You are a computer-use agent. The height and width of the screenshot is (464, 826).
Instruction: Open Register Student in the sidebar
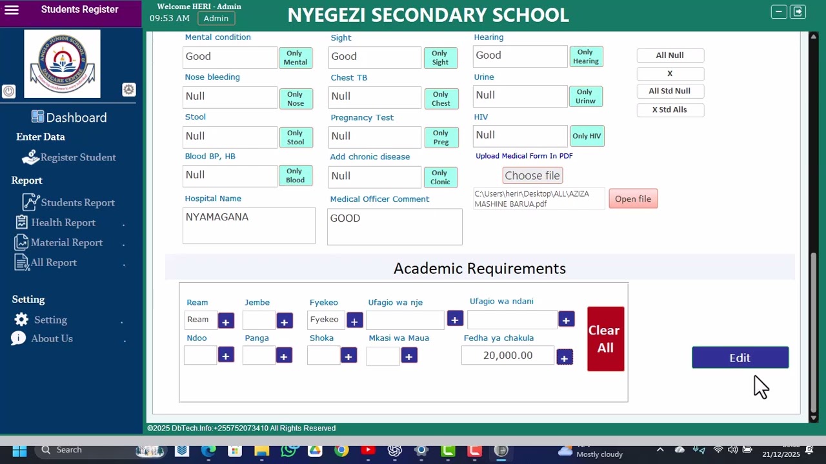pyautogui.click(x=69, y=157)
